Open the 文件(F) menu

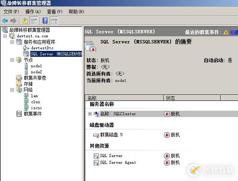[x=11, y=12]
